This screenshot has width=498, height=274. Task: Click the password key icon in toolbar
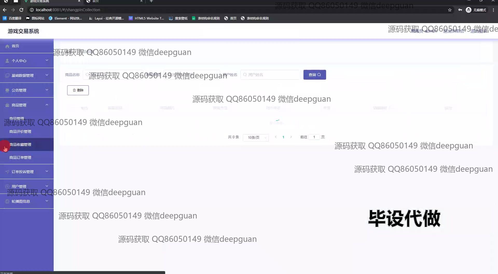460,10
